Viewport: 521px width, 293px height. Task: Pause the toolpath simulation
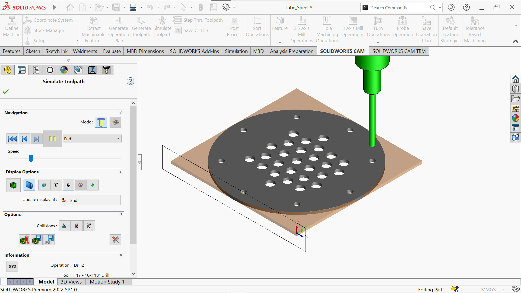point(53,139)
